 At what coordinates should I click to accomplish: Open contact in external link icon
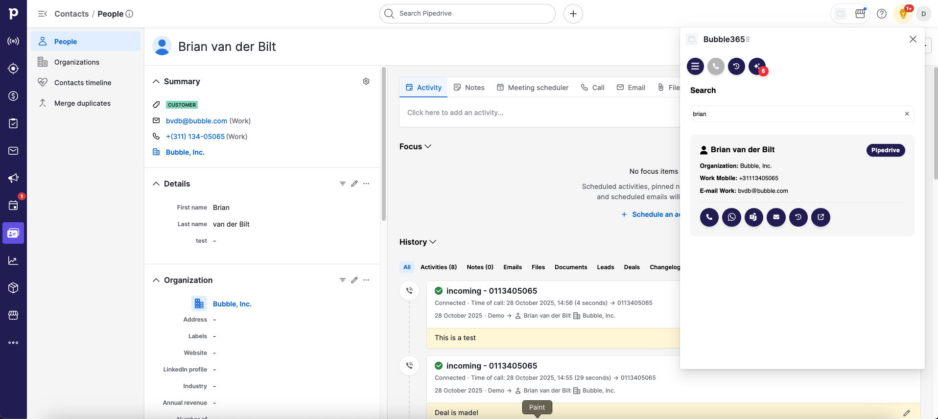tap(821, 217)
